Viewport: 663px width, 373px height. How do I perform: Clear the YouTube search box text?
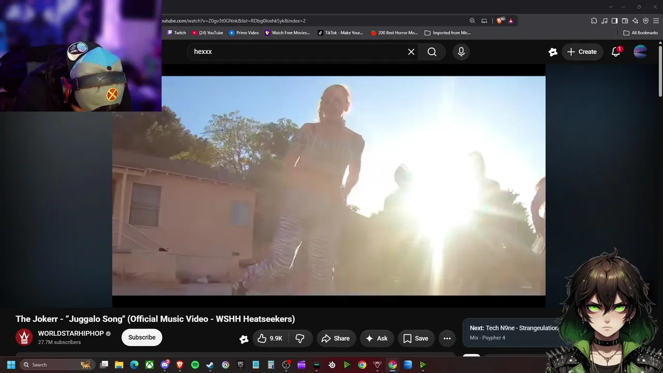click(x=411, y=52)
